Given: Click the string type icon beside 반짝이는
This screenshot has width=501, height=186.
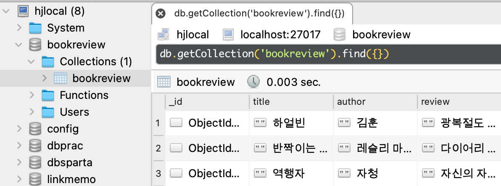Looking at the screenshot, I should (261, 148).
